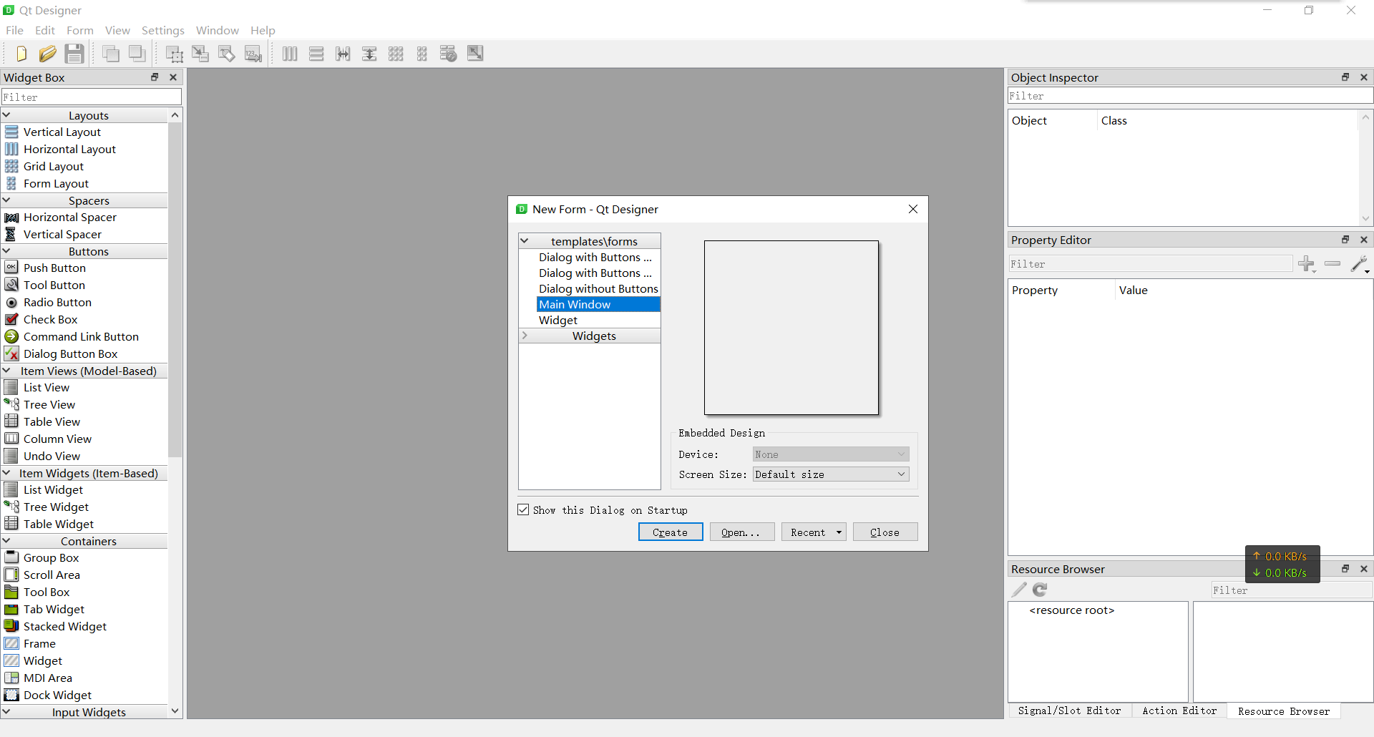This screenshot has height=737, width=1374.
Task: Click the Adjust Size toolbar icon
Action: pos(475,54)
